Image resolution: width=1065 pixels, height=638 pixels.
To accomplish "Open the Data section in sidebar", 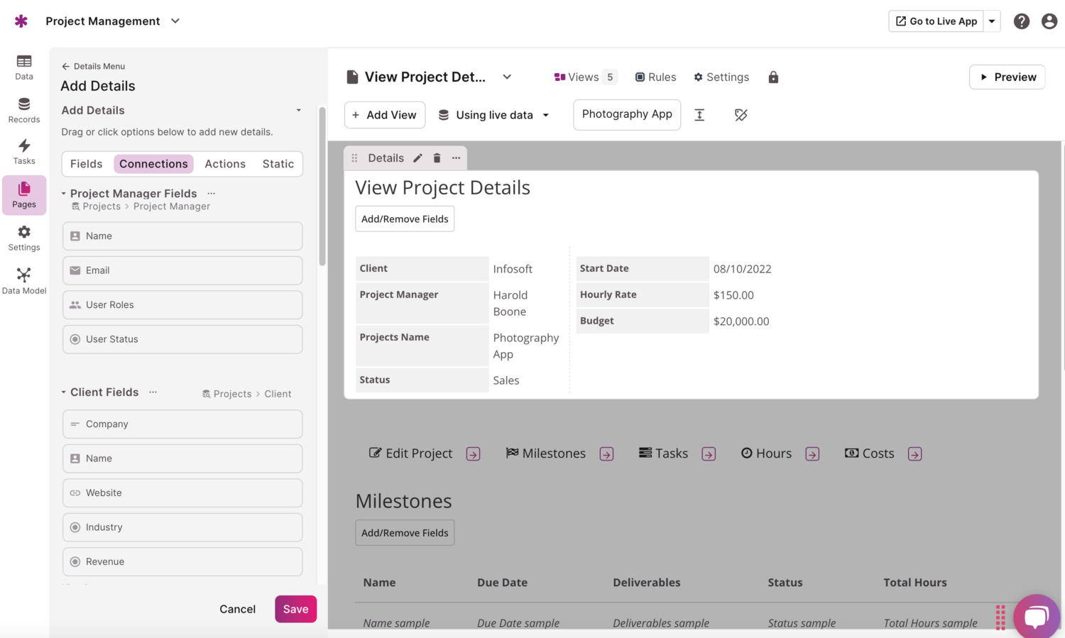I will click(x=24, y=67).
